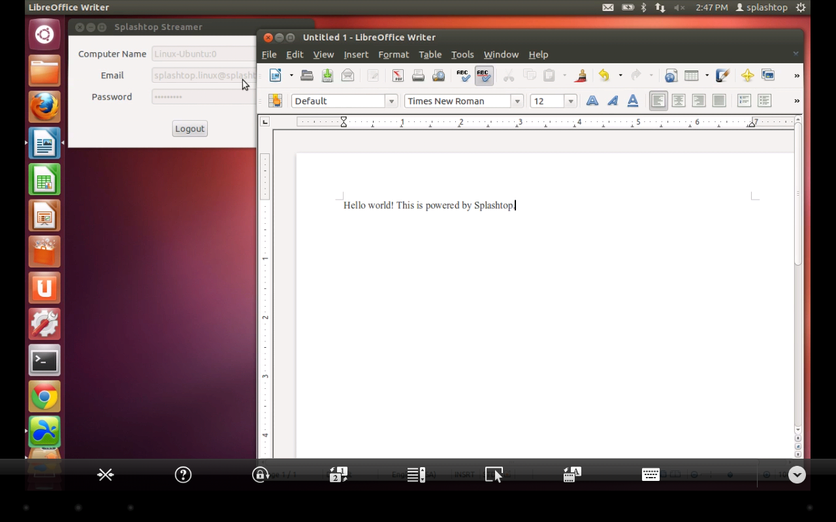This screenshot has height=522, width=836.
Task: Open the Tools menu
Action: click(x=462, y=55)
